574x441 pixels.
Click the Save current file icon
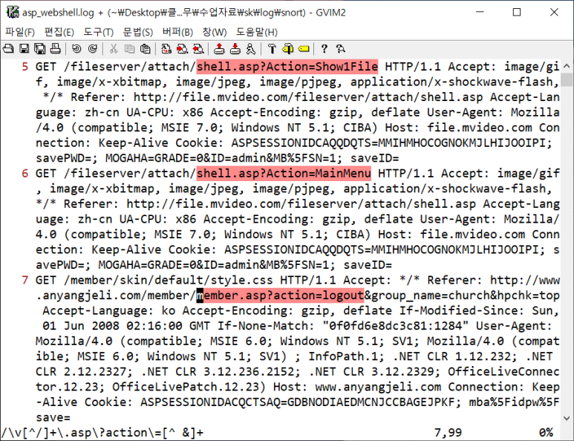[x=25, y=49]
